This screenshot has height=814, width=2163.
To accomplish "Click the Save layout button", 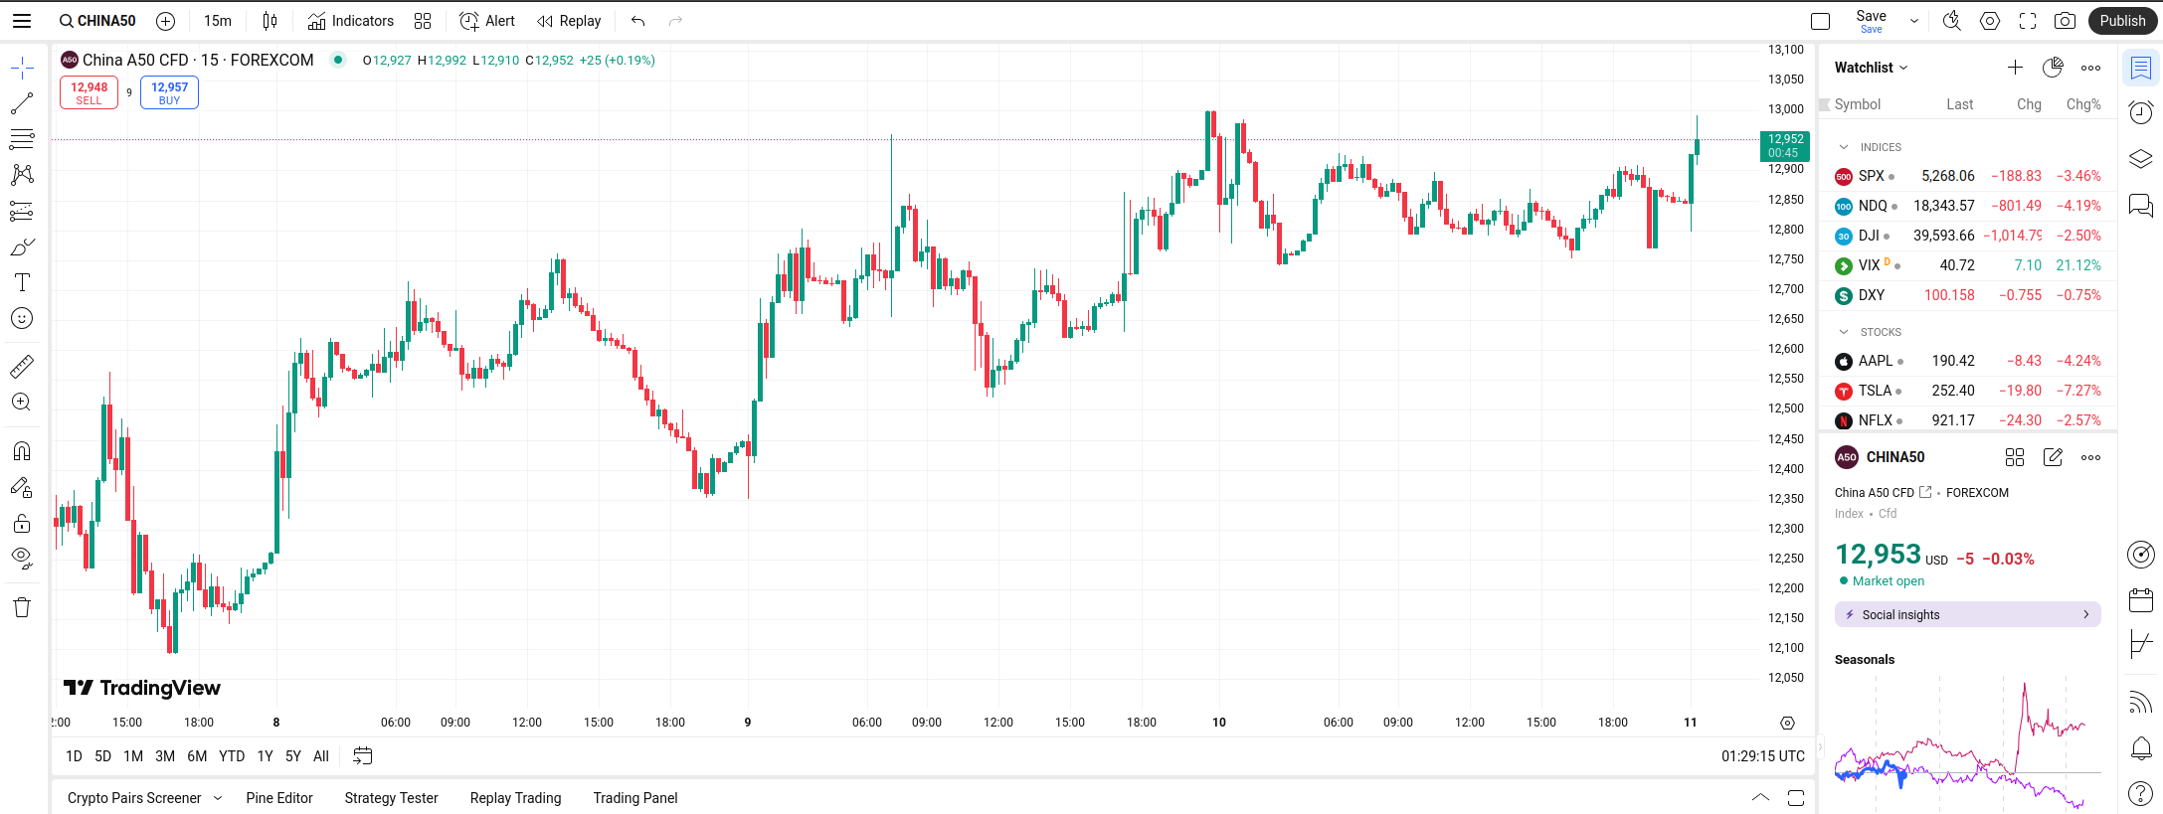I will pos(1871,21).
